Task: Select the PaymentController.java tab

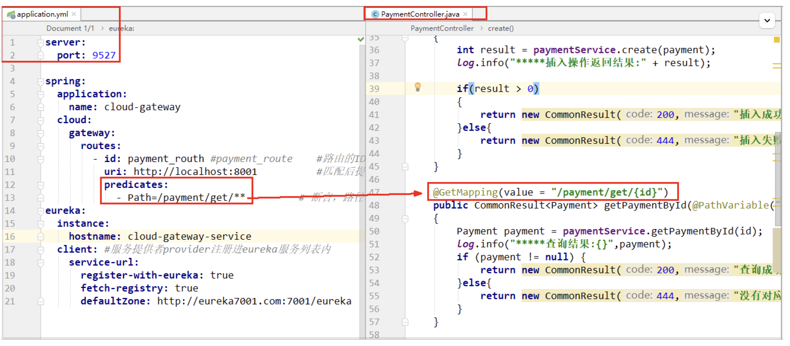Action: click(420, 14)
